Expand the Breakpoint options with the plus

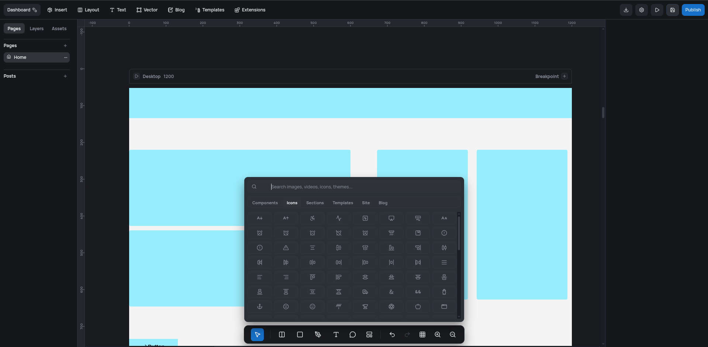[564, 76]
